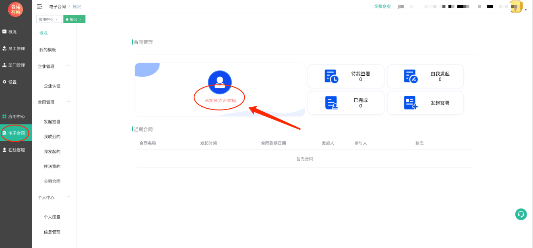Screen dimensions: 533x248
Task: Click the 已完成 card icon
Action: (331, 103)
